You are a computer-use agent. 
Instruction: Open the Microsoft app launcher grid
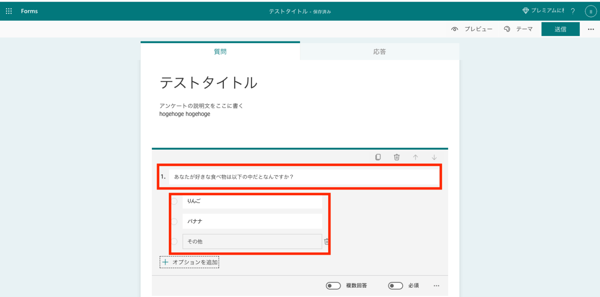tap(9, 11)
